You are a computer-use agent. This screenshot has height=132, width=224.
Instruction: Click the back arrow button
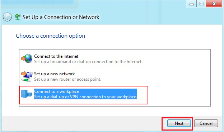pyautogui.click(x=7, y=17)
